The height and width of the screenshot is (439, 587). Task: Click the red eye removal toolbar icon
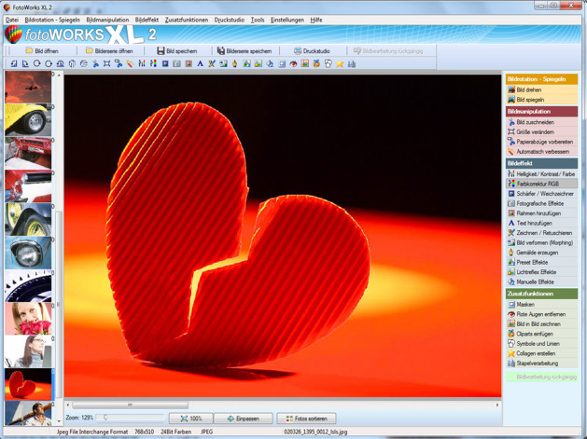(293, 63)
